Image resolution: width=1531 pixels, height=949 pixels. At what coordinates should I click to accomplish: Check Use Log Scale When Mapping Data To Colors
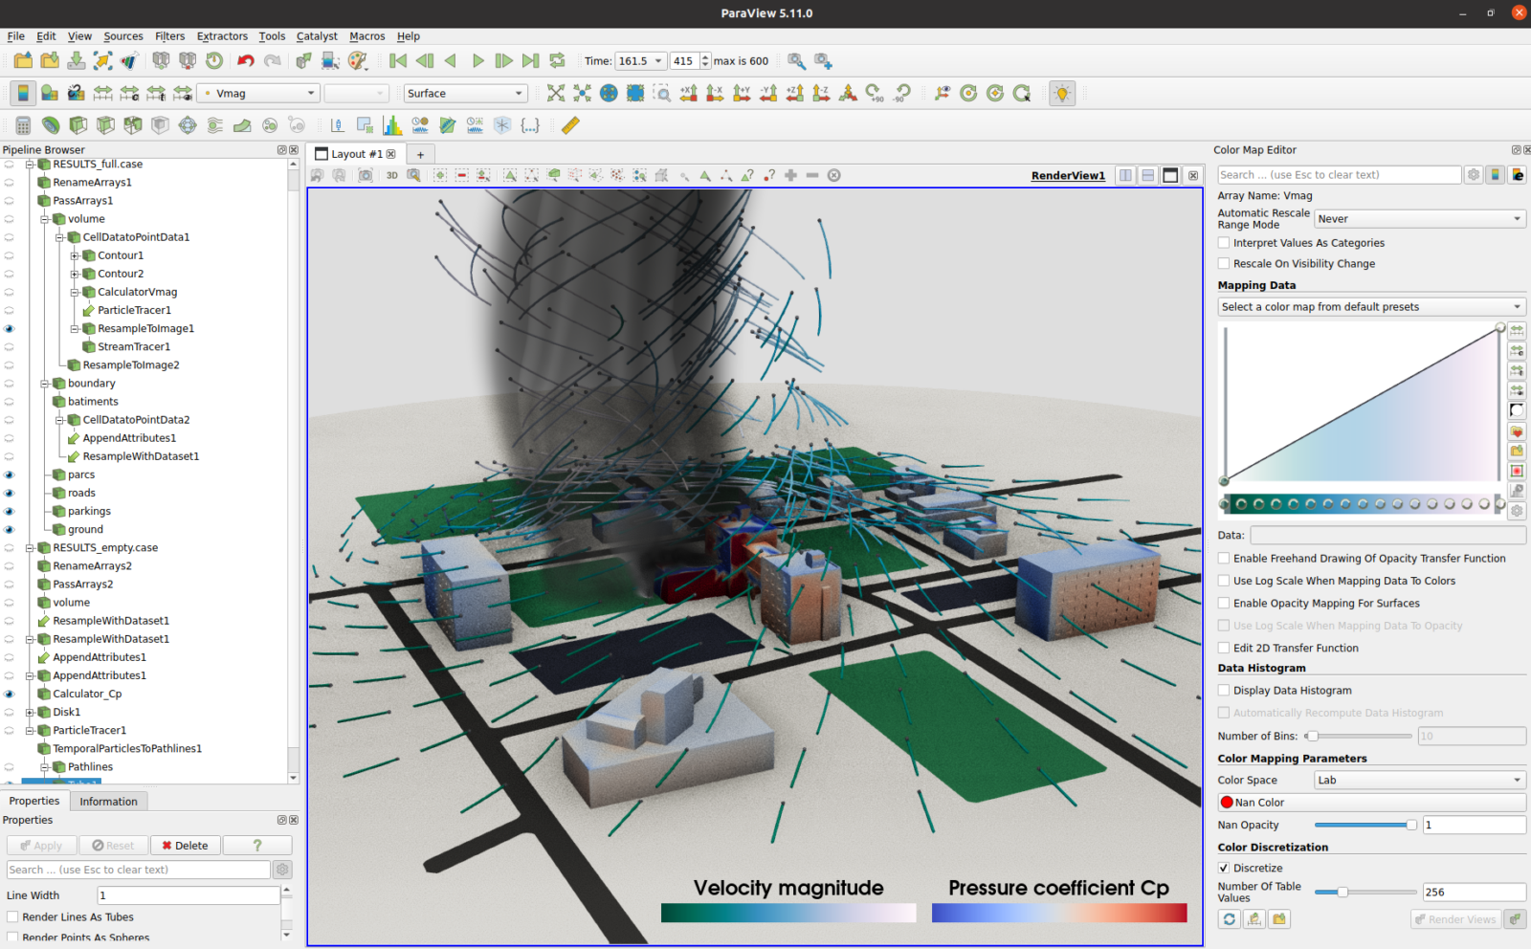(1223, 581)
